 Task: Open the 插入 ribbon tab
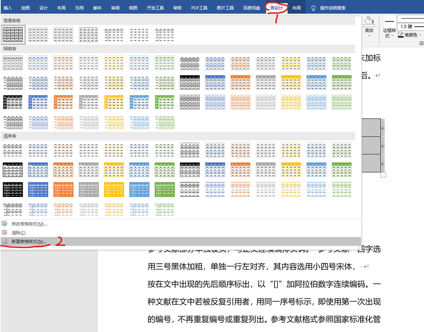(x=7, y=8)
